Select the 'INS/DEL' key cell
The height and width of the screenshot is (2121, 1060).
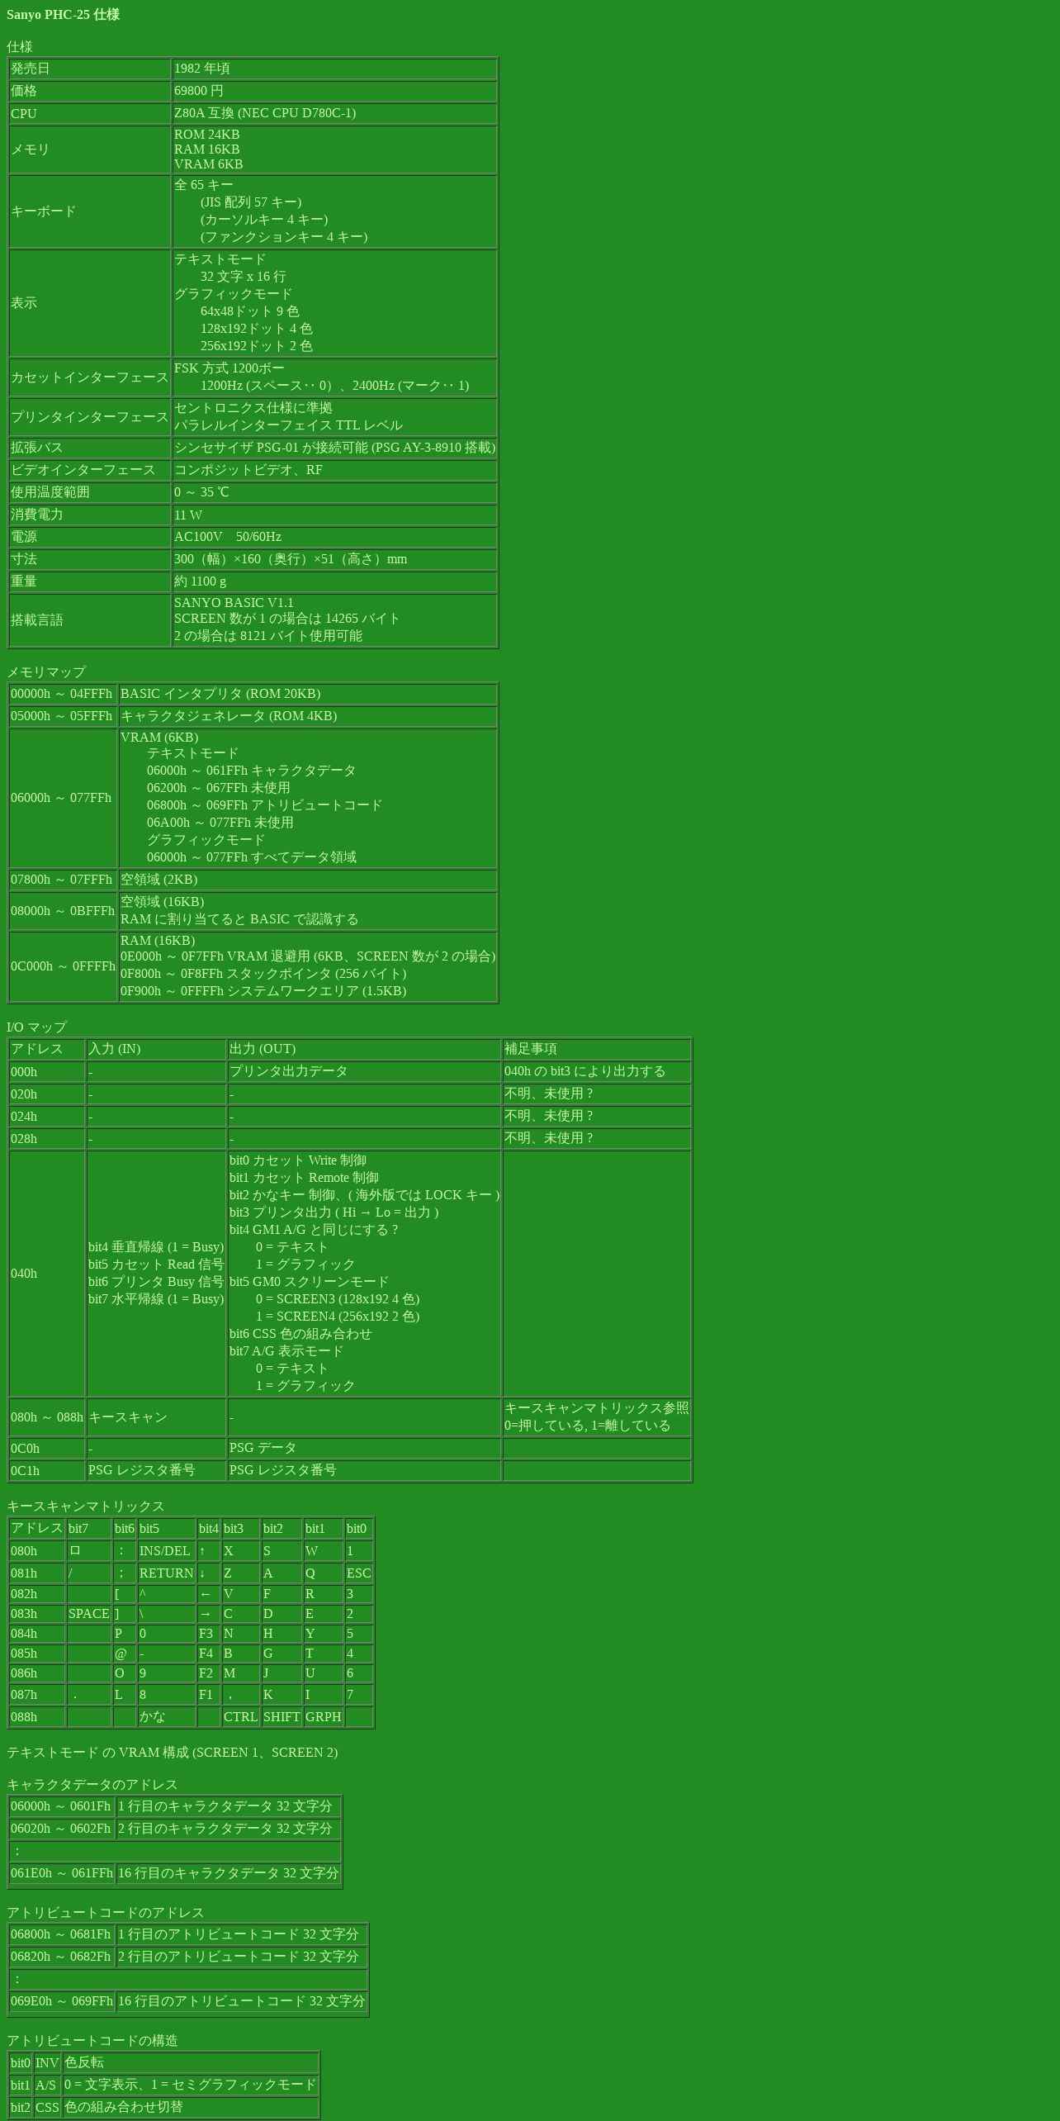click(x=167, y=1551)
